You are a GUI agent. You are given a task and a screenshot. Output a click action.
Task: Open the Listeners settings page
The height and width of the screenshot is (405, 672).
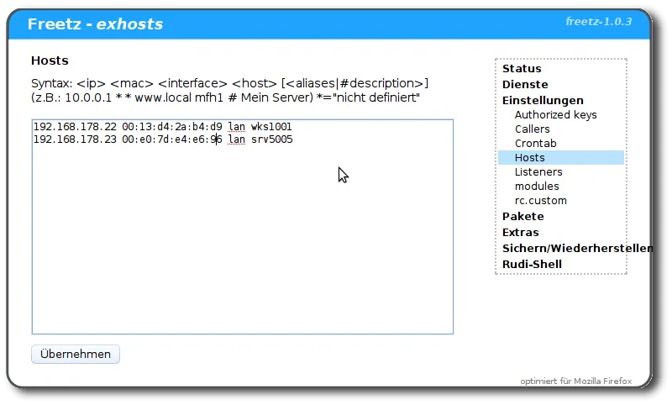(538, 172)
